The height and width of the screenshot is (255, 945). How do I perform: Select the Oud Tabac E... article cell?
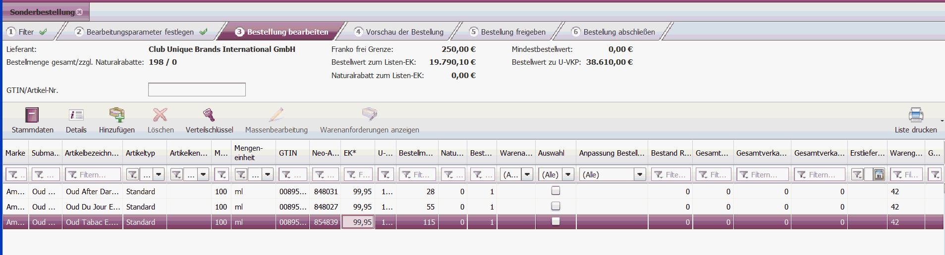pyautogui.click(x=92, y=222)
